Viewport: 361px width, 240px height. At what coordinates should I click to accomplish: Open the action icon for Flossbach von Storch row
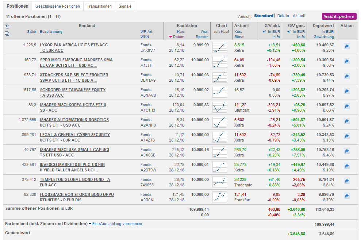point(347,196)
